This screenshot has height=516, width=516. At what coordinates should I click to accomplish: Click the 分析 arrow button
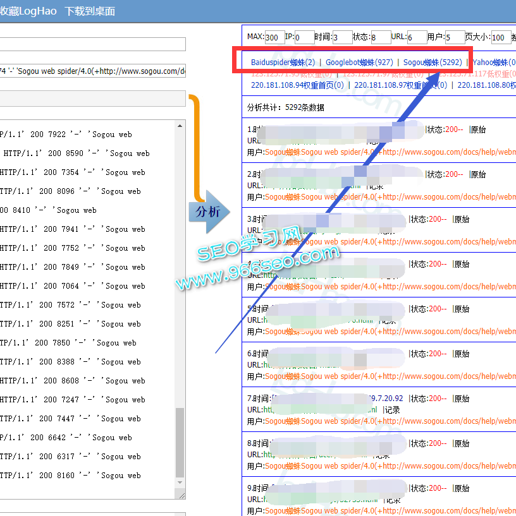click(209, 212)
